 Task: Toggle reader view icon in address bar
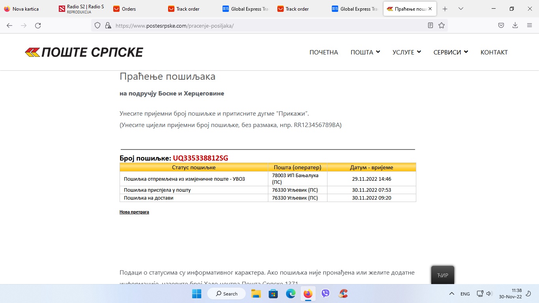click(x=430, y=25)
